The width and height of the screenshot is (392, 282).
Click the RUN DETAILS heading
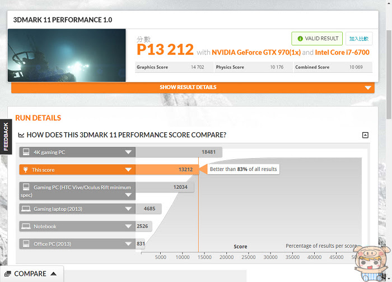pyautogui.click(x=38, y=118)
